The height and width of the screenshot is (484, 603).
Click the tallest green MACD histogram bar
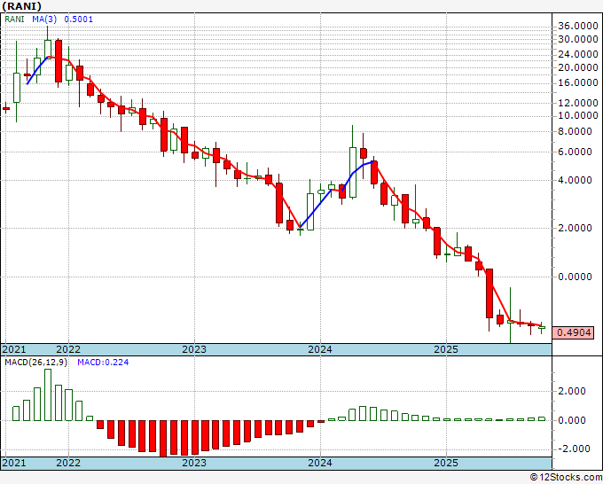(x=48, y=394)
